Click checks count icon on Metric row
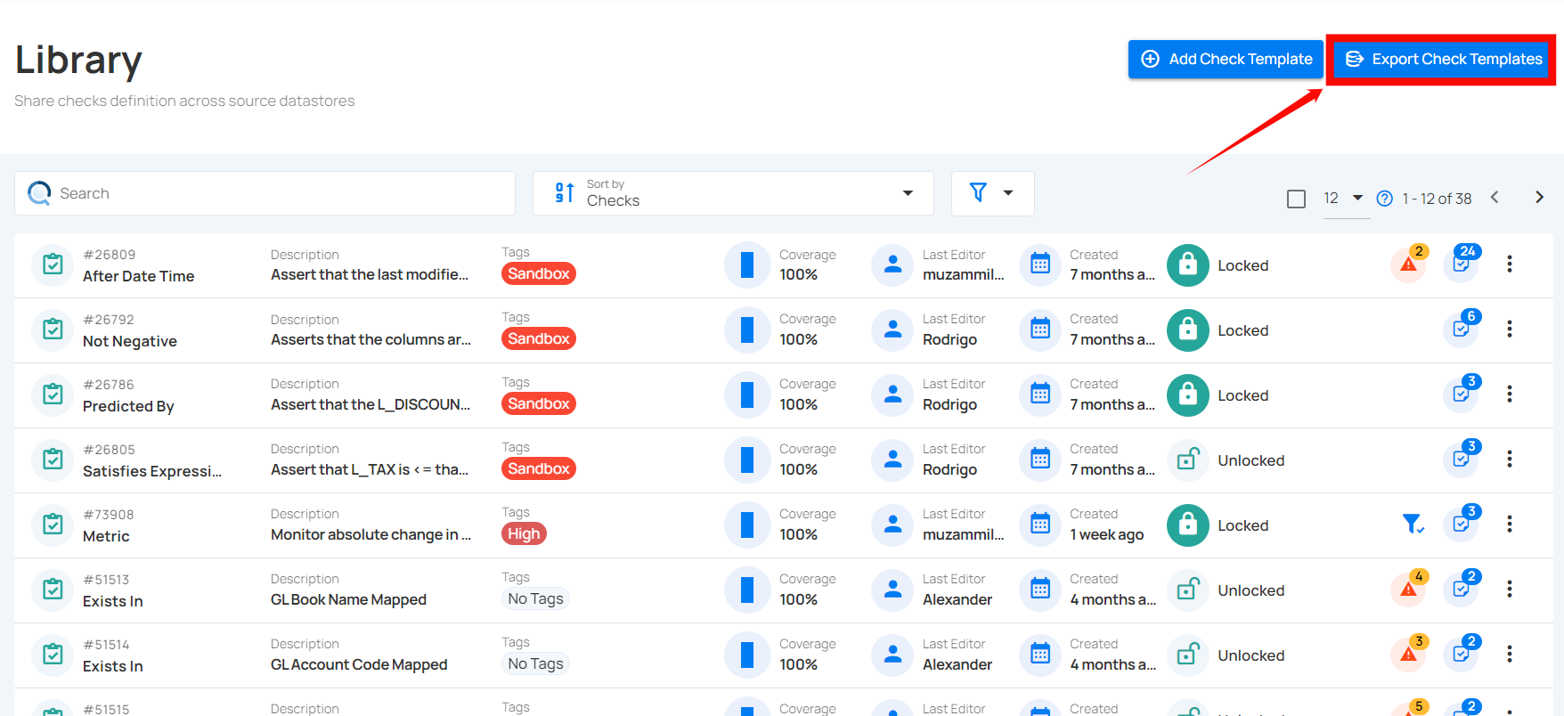1564x716 pixels. (1462, 524)
